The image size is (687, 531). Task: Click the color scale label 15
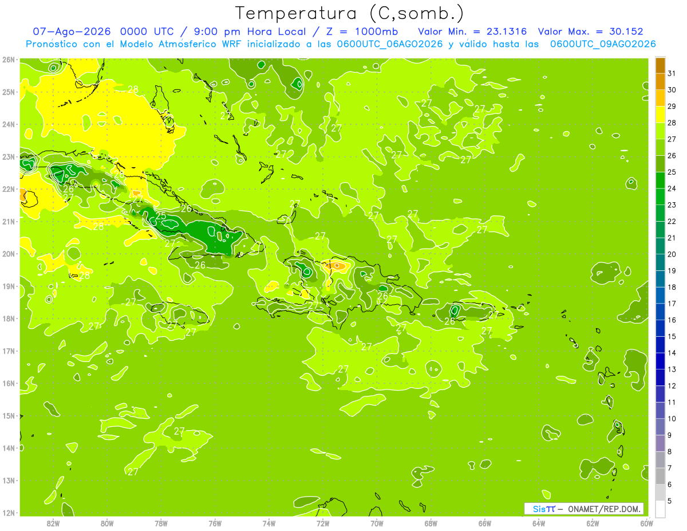tap(672, 336)
